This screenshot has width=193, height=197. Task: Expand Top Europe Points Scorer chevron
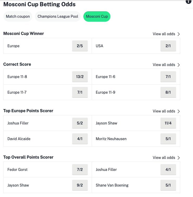(179, 111)
